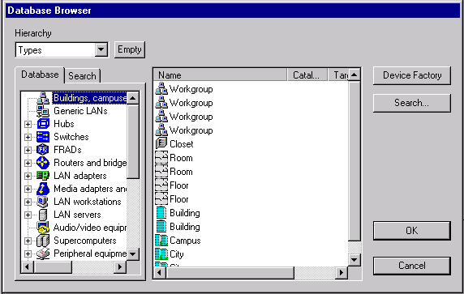
Task: Expand the Supercomputers node
Action: pyautogui.click(x=28, y=241)
